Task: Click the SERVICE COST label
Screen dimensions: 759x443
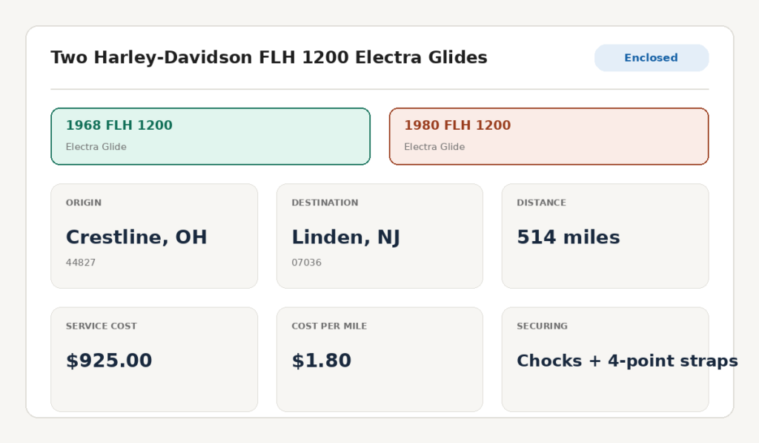Action: click(101, 326)
